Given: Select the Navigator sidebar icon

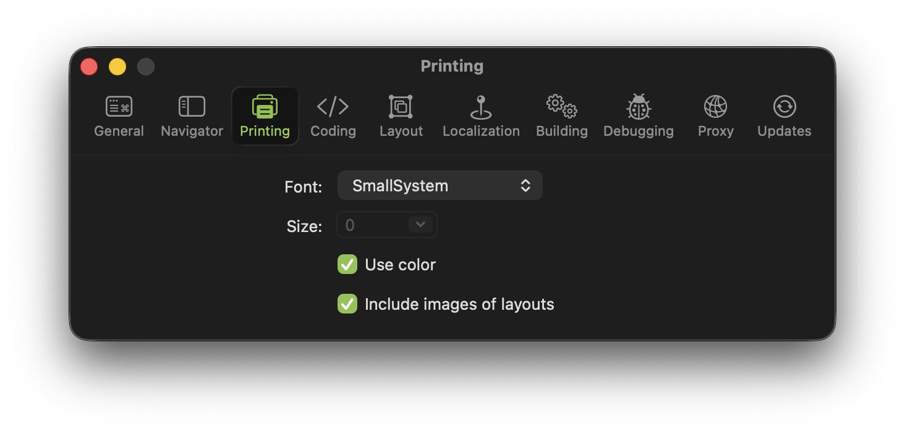Looking at the screenshot, I should point(192,107).
